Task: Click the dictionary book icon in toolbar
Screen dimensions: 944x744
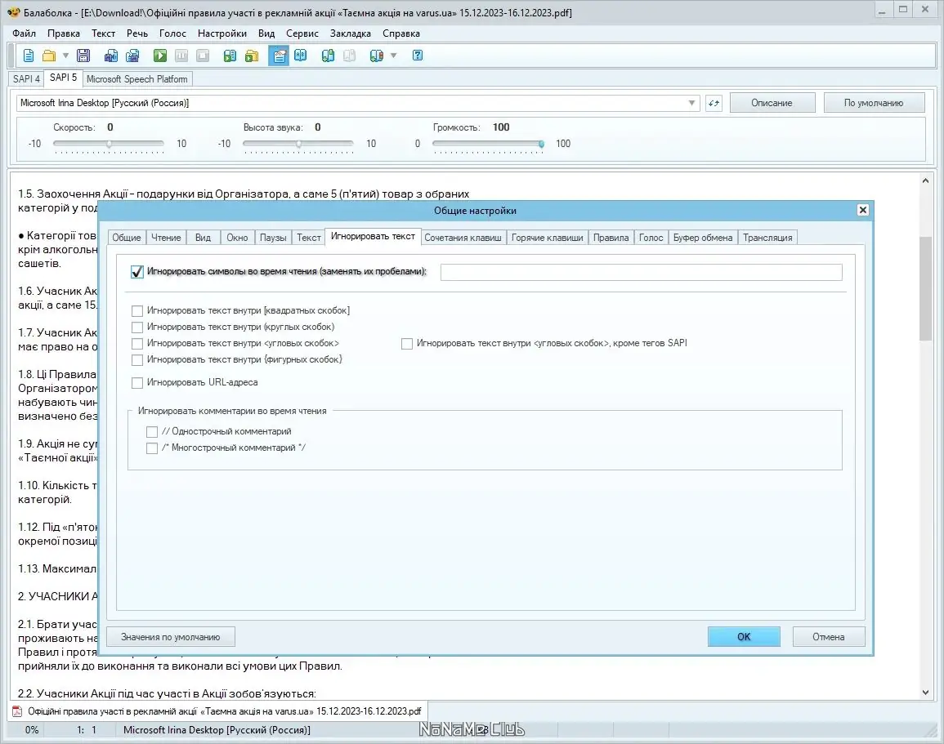Action: (301, 56)
